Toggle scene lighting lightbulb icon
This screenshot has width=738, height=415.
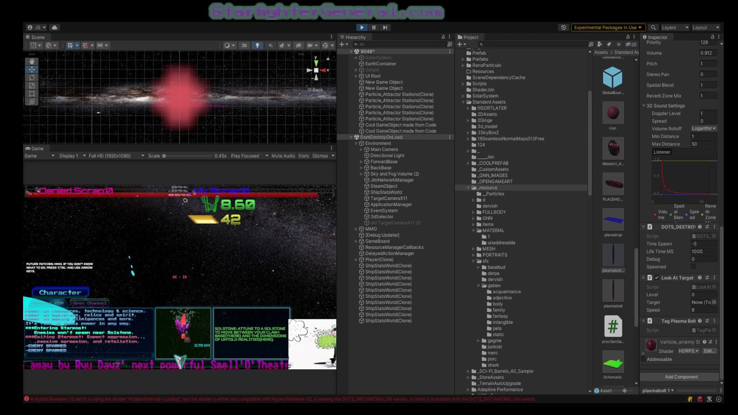257,45
